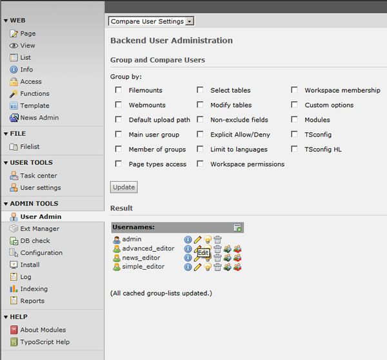Open the News Admin module
This screenshot has width=387, height=360.
(39, 118)
